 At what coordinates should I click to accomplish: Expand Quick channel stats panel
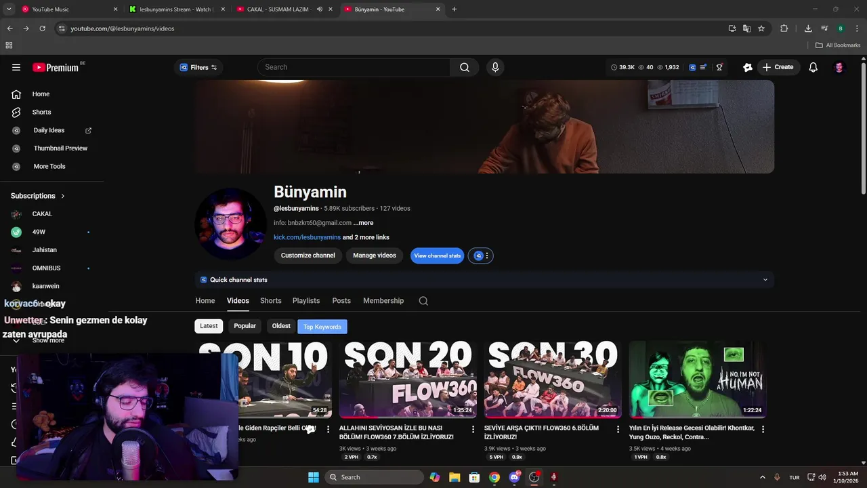click(x=765, y=280)
